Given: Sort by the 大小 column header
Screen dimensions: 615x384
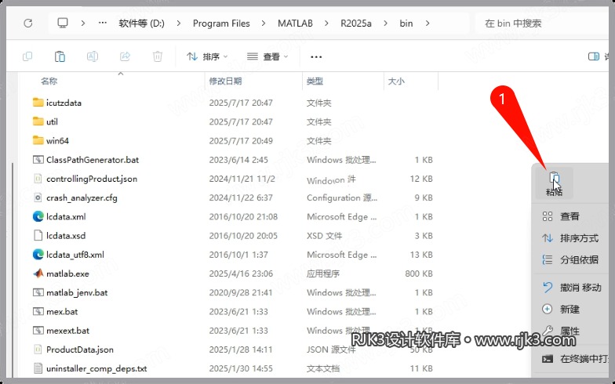Looking at the screenshot, I should 395,82.
